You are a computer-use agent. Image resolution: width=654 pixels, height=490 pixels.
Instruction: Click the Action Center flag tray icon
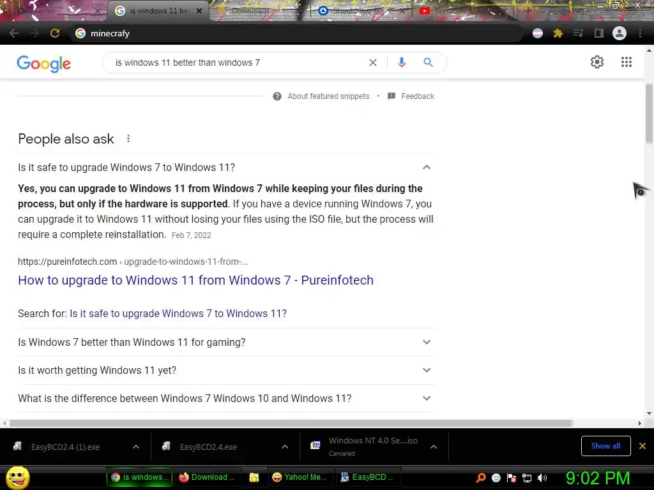[512, 478]
